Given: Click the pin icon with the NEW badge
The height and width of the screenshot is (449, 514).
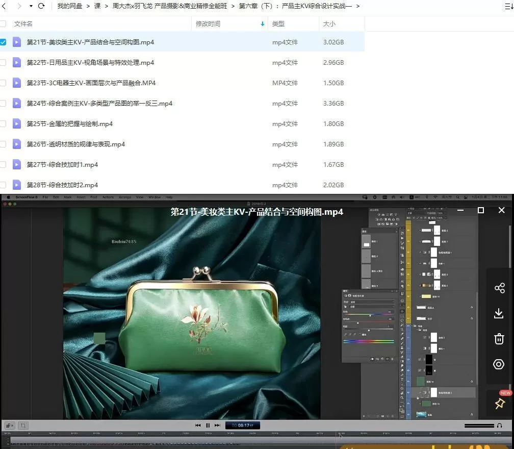Looking at the screenshot, I should pos(499,403).
